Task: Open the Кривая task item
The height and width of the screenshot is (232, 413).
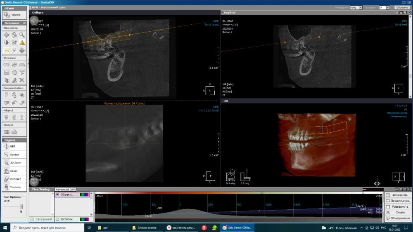Action: tap(14, 155)
